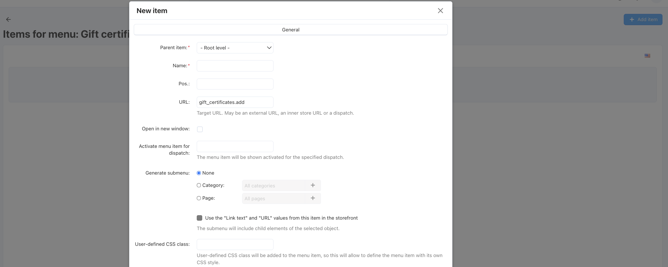668x267 pixels.
Task: Open the Parent item dropdown
Action: (x=235, y=48)
